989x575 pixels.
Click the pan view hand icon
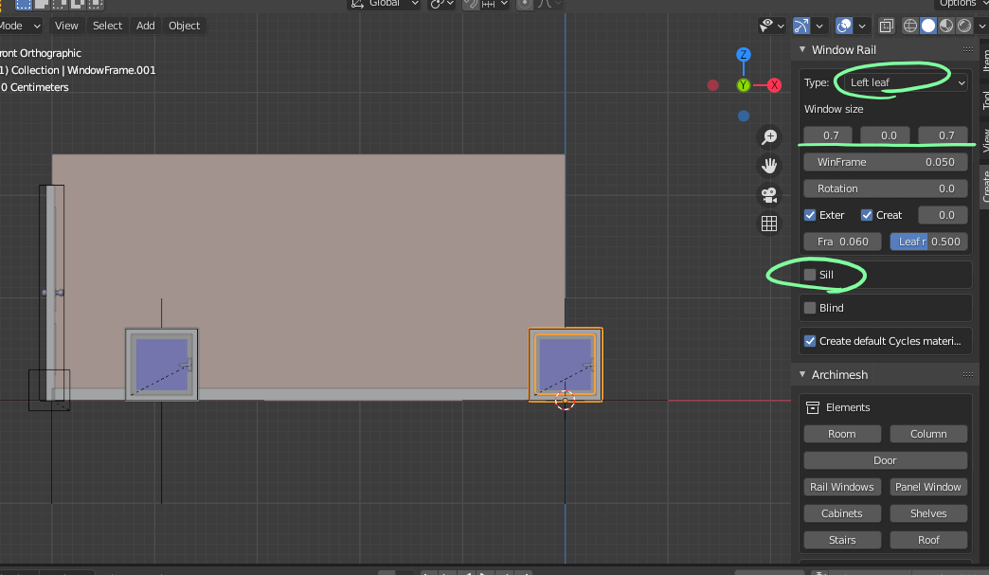pyautogui.click(x=769, y=166)
